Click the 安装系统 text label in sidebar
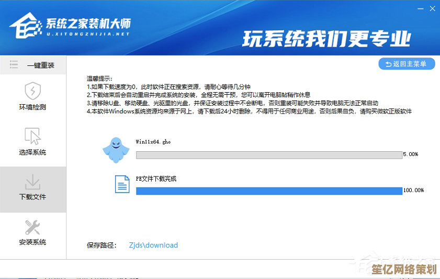 click(32, 242)
